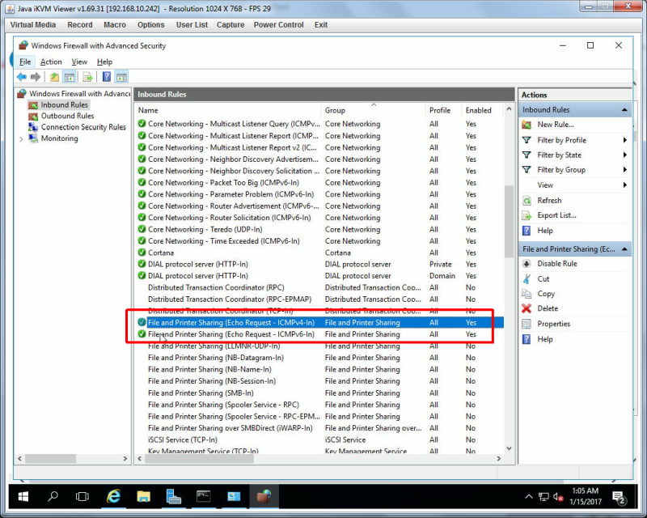Open File Explorer from the taskbar
The width and height of the screenshot is (647, 518).
[143, 496]
